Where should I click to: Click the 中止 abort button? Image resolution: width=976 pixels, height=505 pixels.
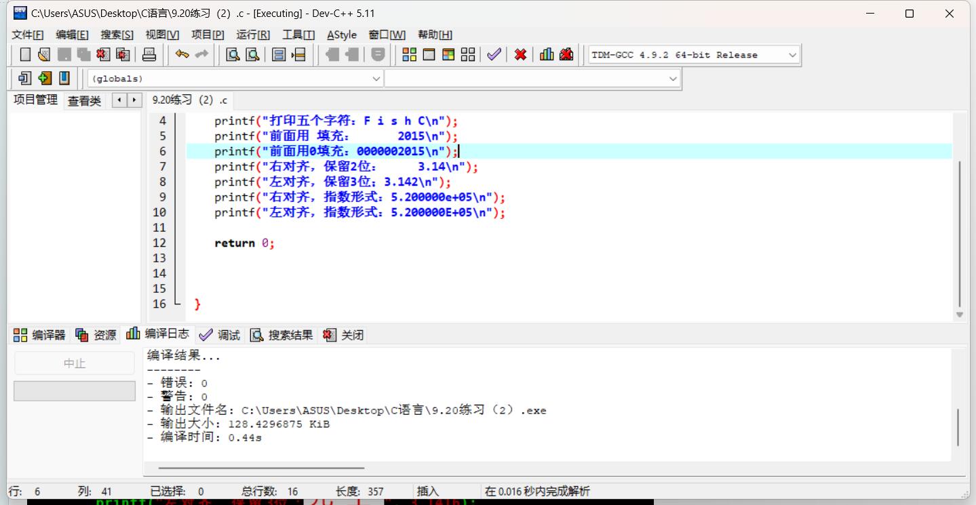(75, 363)
